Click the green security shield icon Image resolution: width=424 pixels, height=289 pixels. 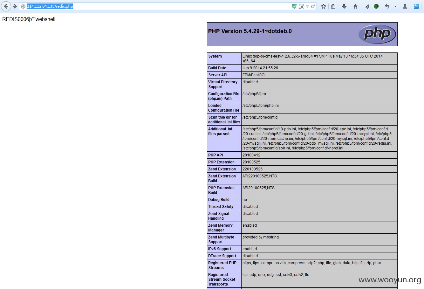[294, 6]
